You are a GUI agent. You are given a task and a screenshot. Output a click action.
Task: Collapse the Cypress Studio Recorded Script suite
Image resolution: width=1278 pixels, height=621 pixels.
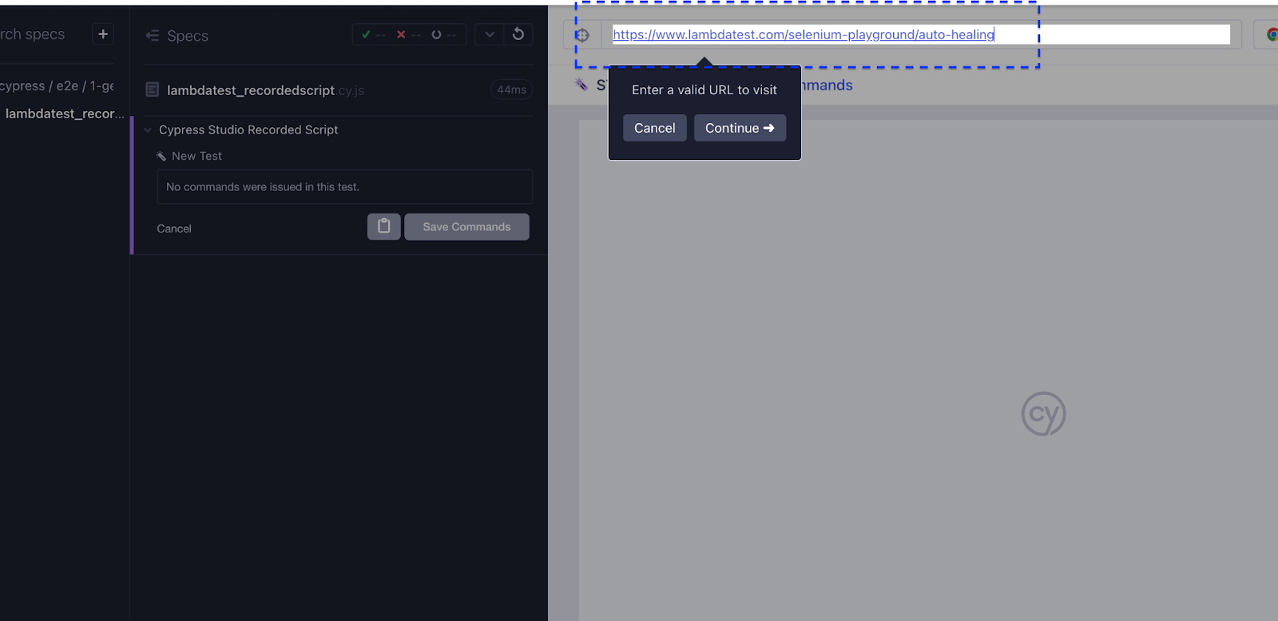[x=148, y=129]
